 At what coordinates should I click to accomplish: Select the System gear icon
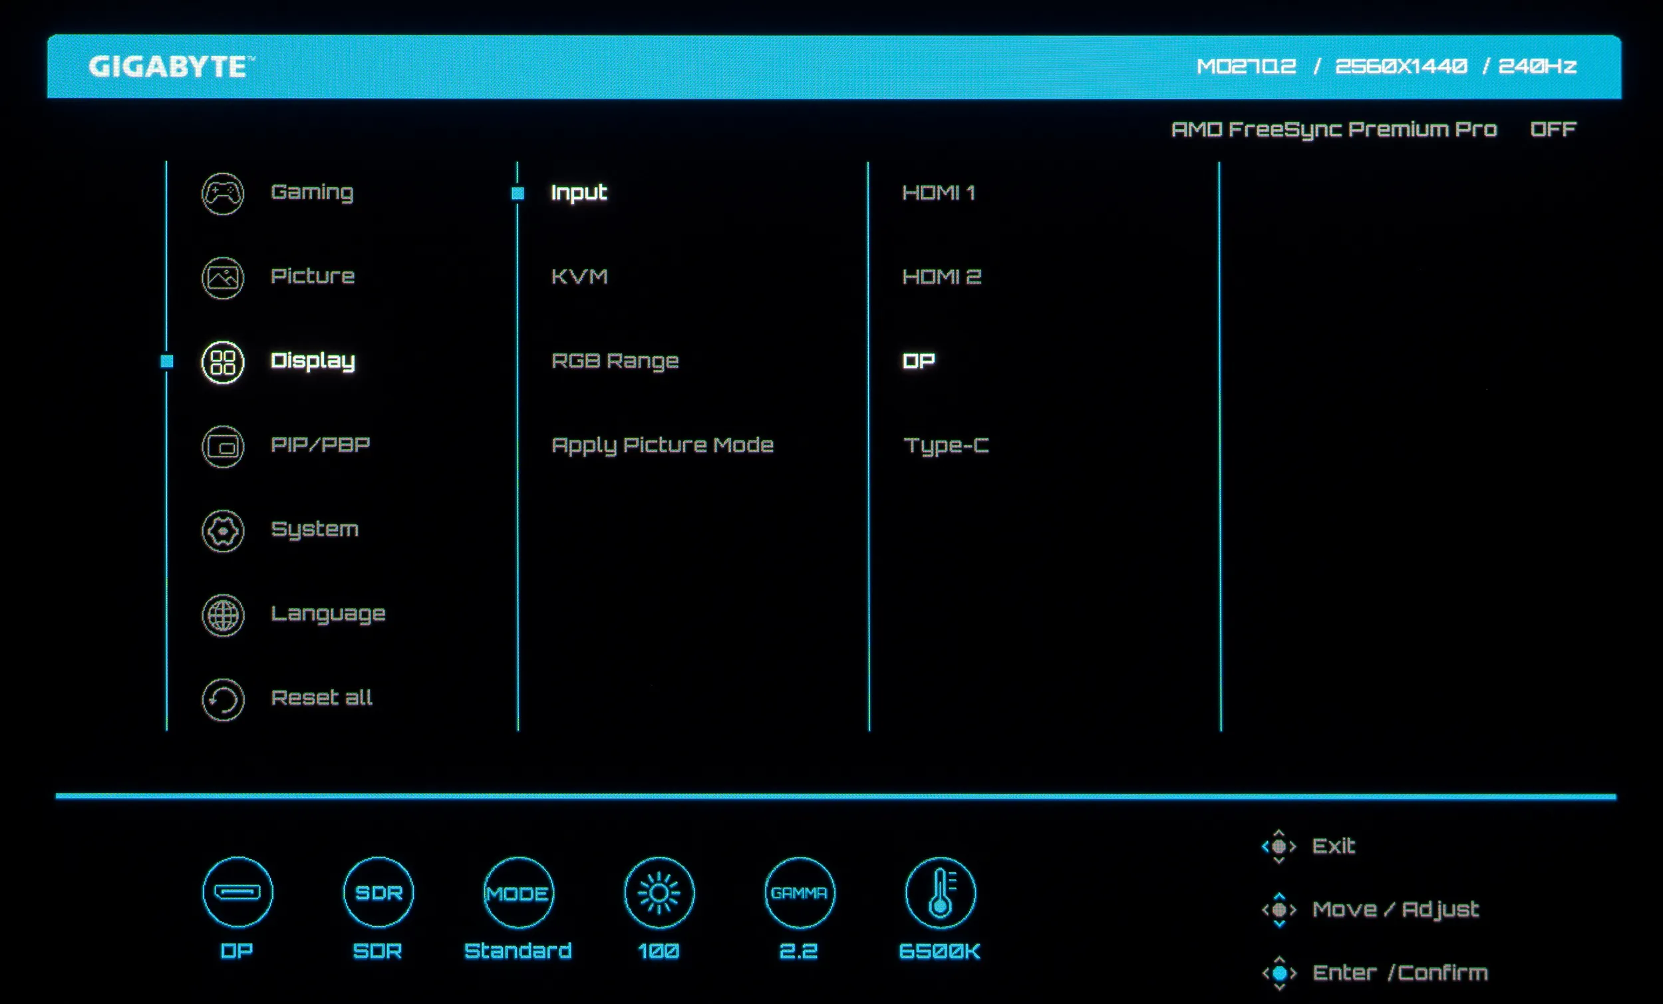tap(222, 531)
